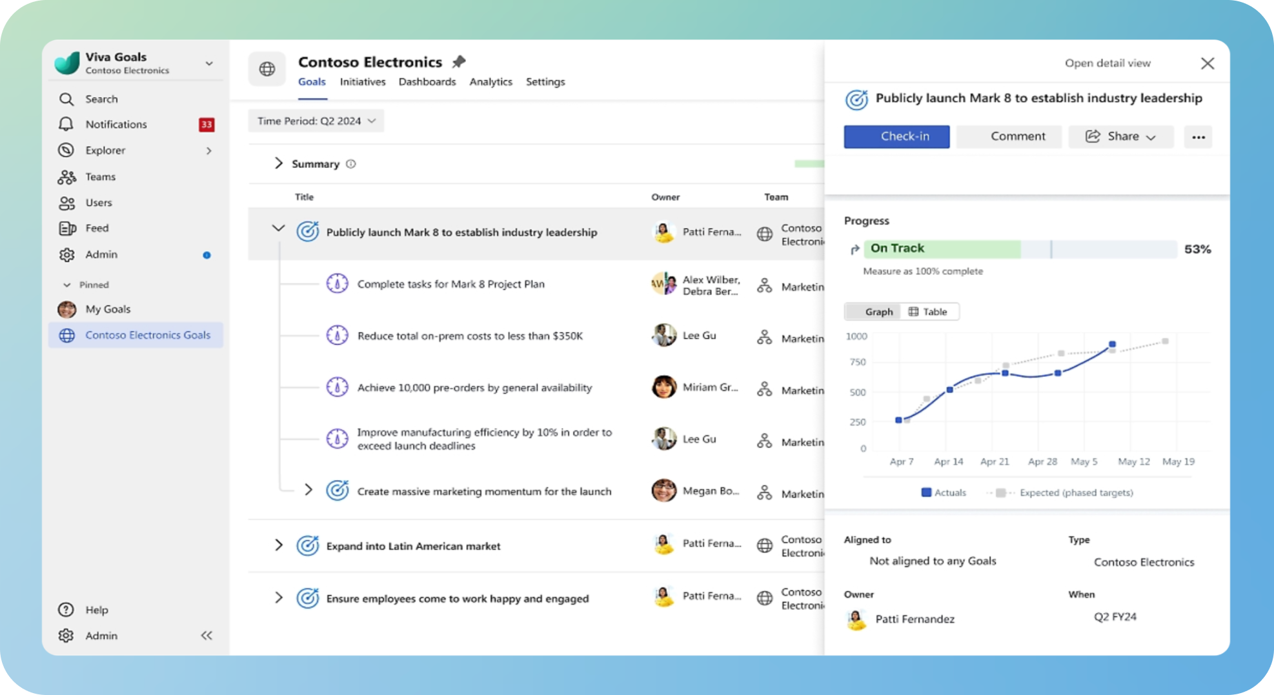1274x695 pixels.
Task: Switch progress view to Table
Action: coord(929,312)
